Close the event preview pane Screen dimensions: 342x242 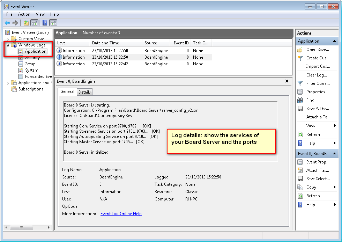coord(287,81)
